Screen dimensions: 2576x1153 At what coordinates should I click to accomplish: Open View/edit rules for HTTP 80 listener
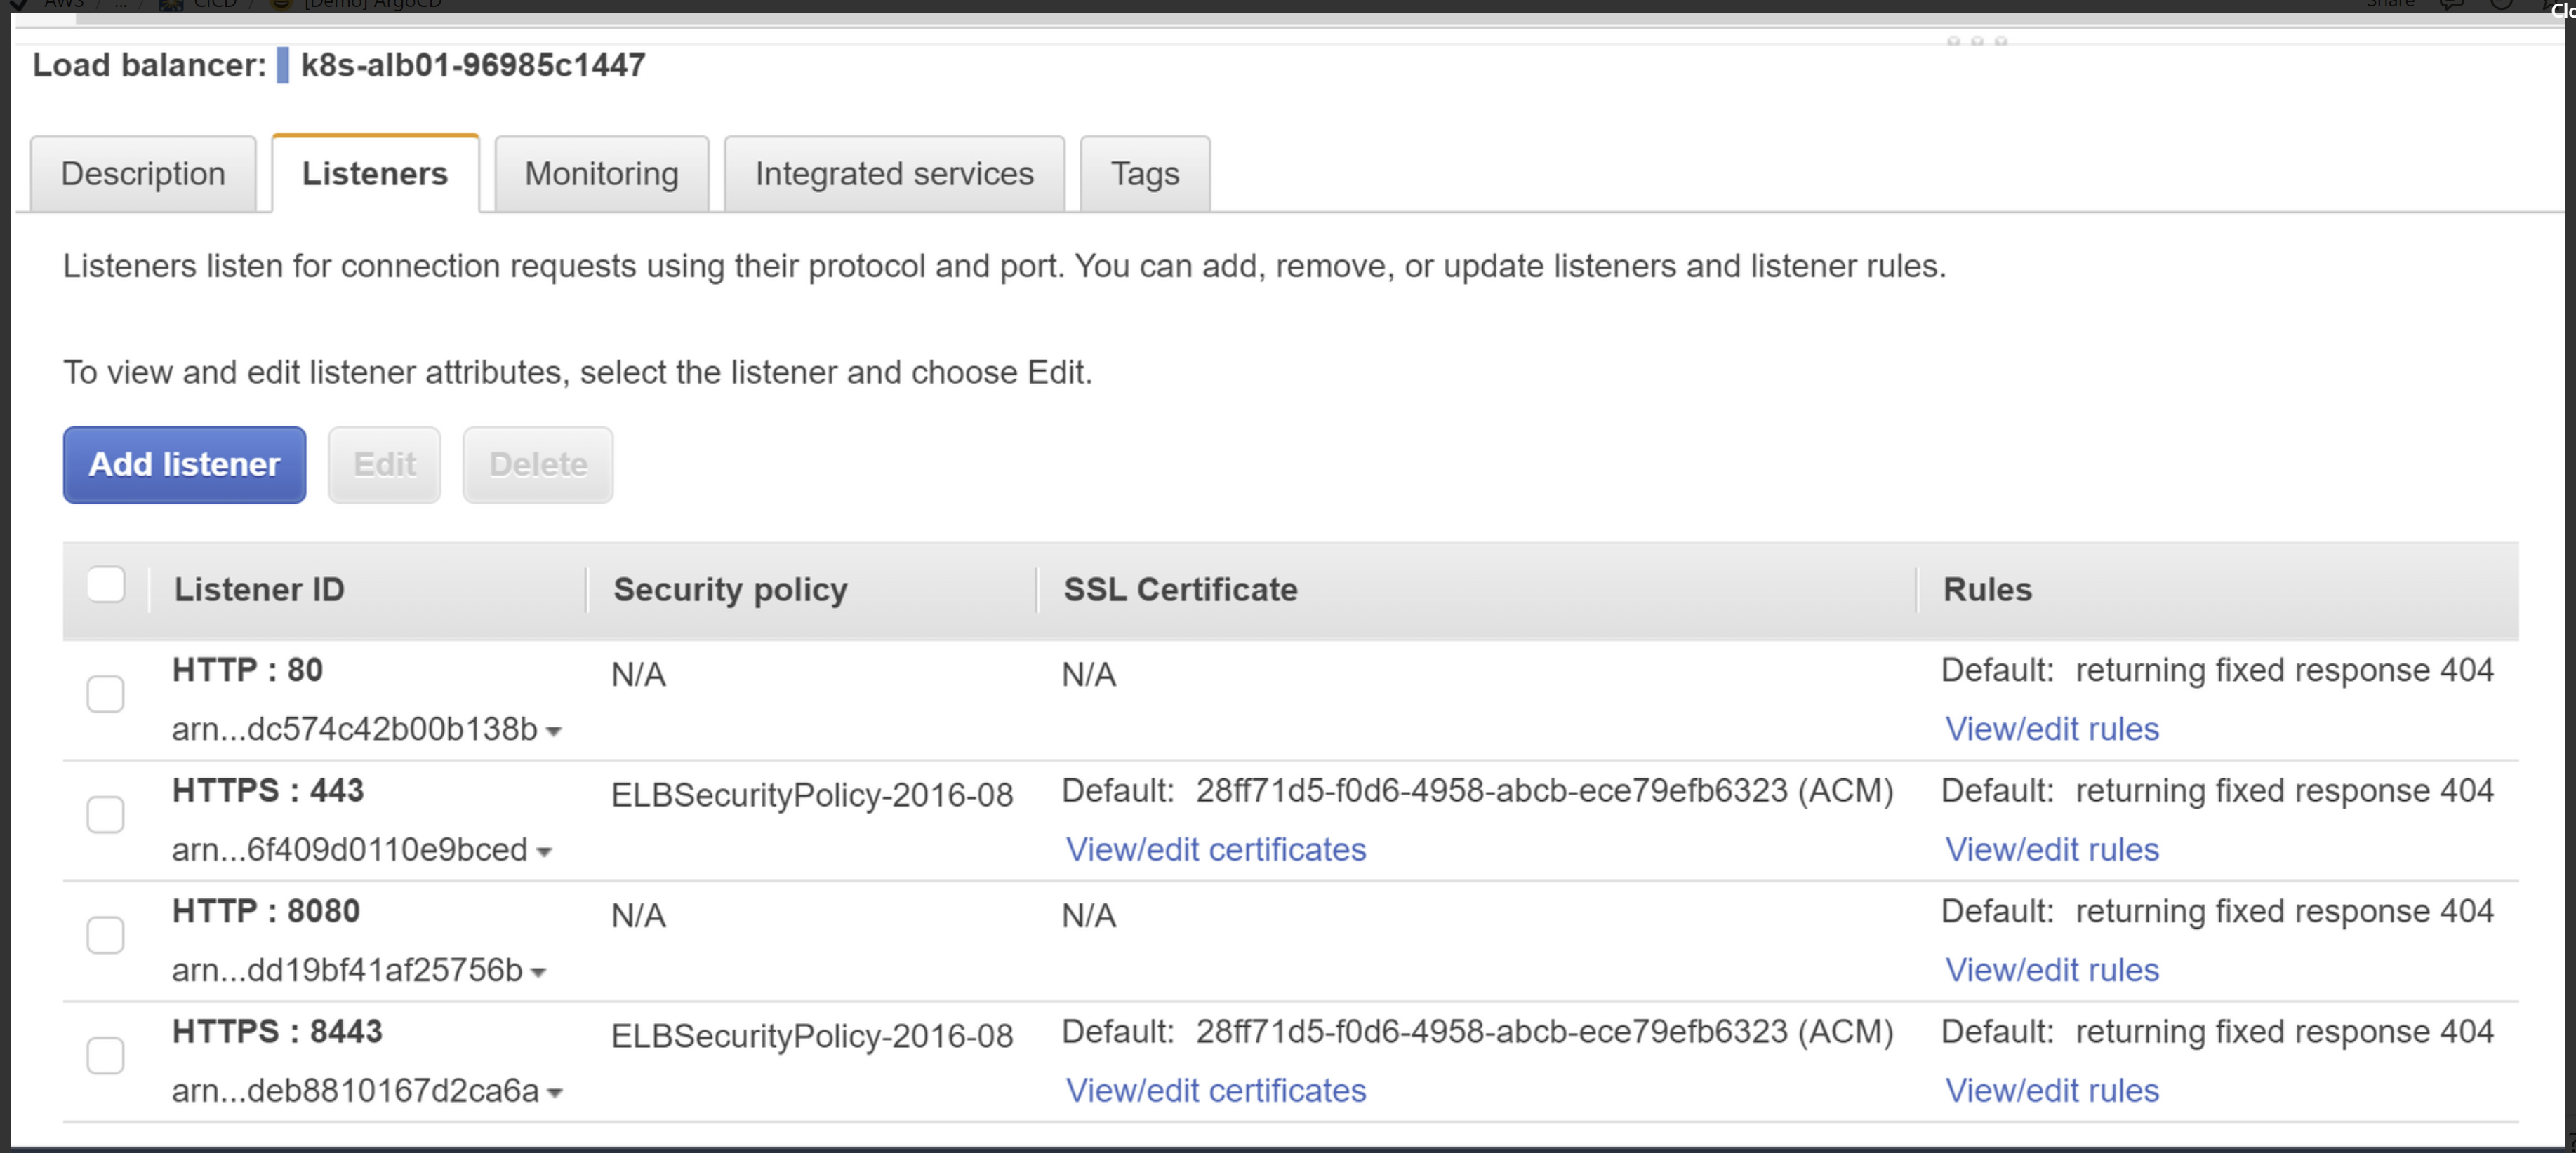[2051, 729]
